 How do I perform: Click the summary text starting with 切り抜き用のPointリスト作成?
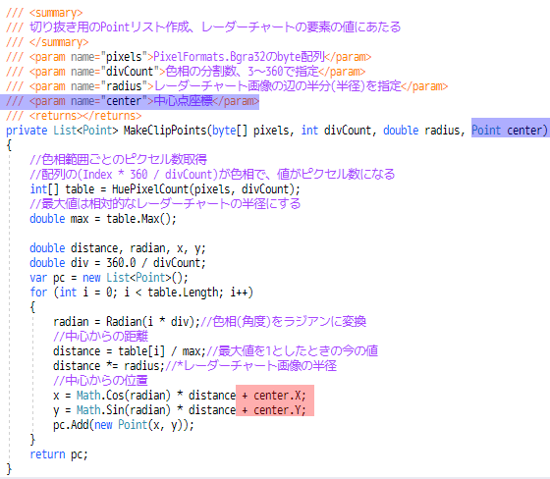[215, 27]
